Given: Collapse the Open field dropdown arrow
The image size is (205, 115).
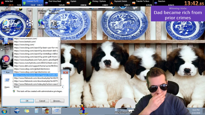Looking at the screenshot, I should (x=62, y=87).
